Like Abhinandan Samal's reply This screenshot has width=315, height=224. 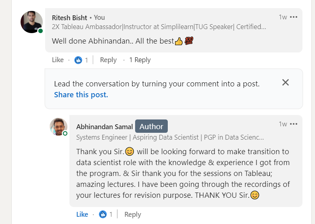[82, 214]
